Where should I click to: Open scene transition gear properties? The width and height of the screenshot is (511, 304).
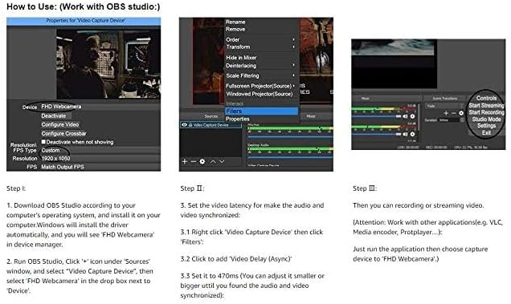pos(461,113)
